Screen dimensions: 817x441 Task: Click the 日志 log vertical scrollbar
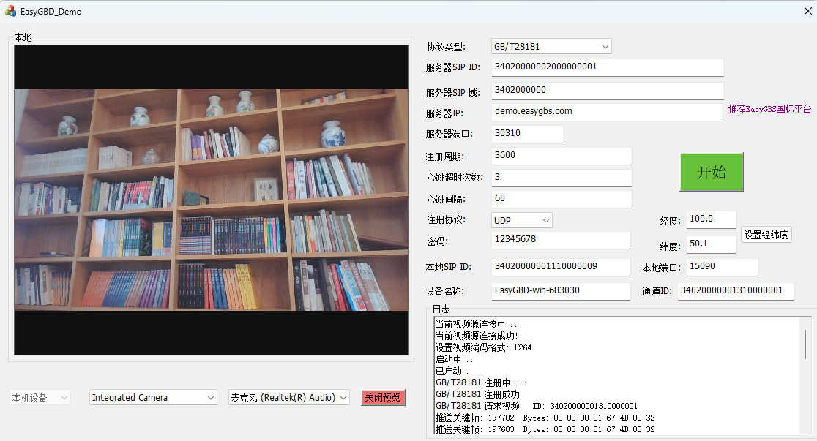point(807,377)
